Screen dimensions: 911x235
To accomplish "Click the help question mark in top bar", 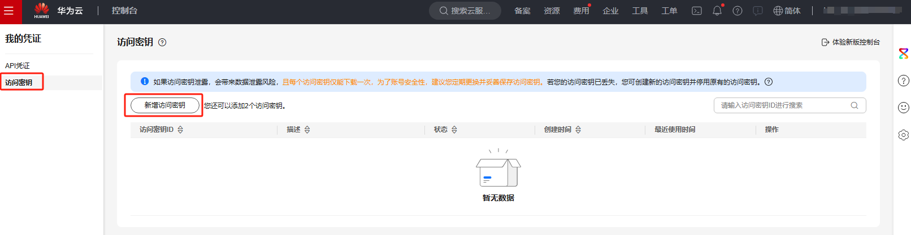I will click(738, 11).
